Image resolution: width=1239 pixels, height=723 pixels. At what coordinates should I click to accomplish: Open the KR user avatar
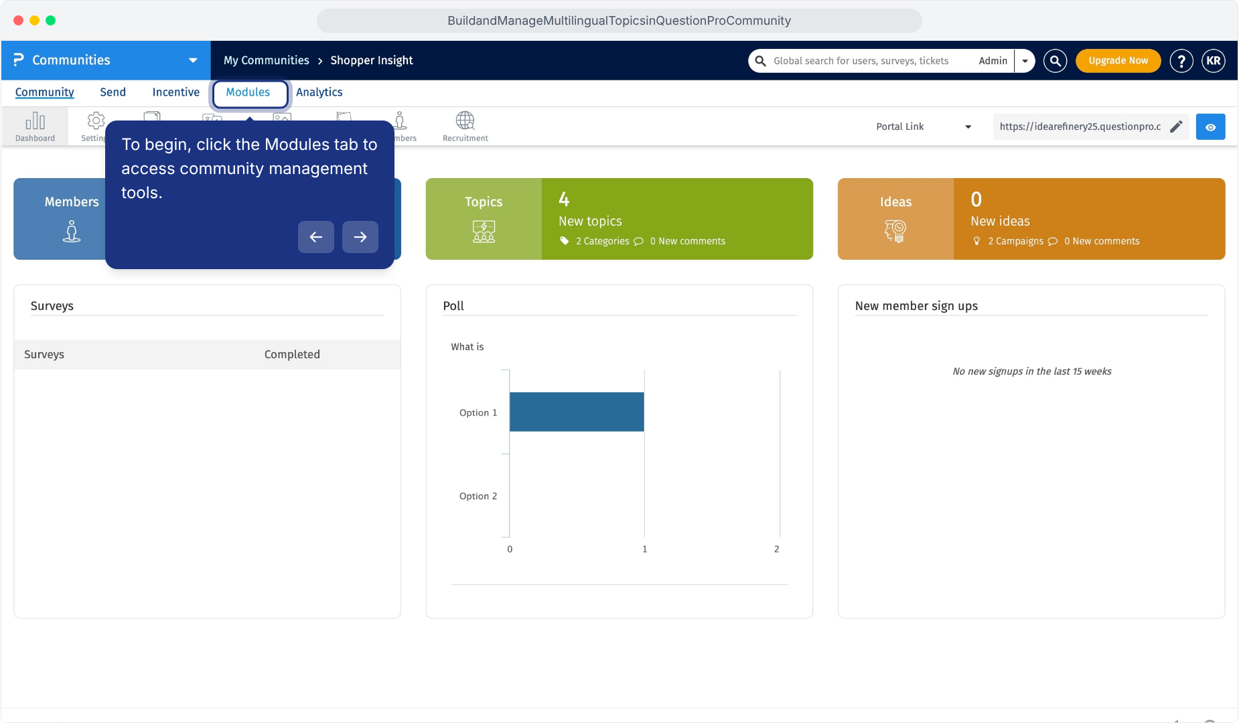point(1213,61)
